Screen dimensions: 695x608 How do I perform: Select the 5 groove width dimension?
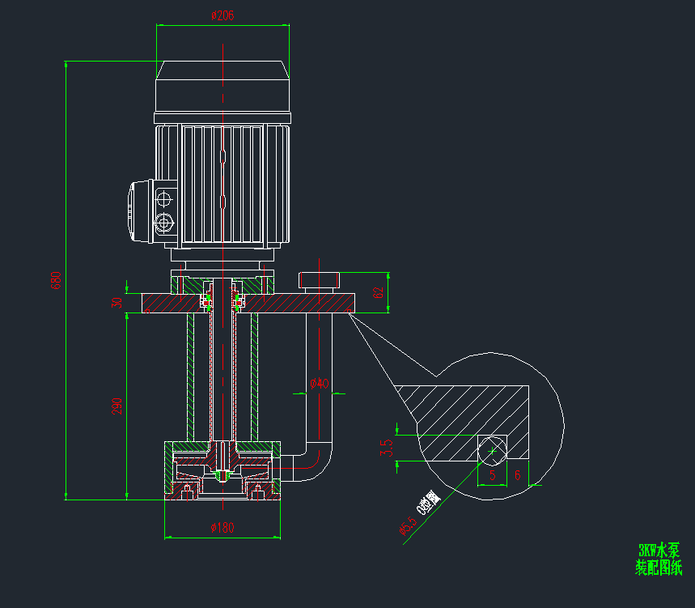[x=492, y=476]
